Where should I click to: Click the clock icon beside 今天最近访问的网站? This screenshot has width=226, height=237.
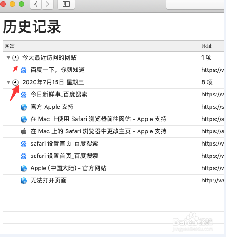point(15,58)
